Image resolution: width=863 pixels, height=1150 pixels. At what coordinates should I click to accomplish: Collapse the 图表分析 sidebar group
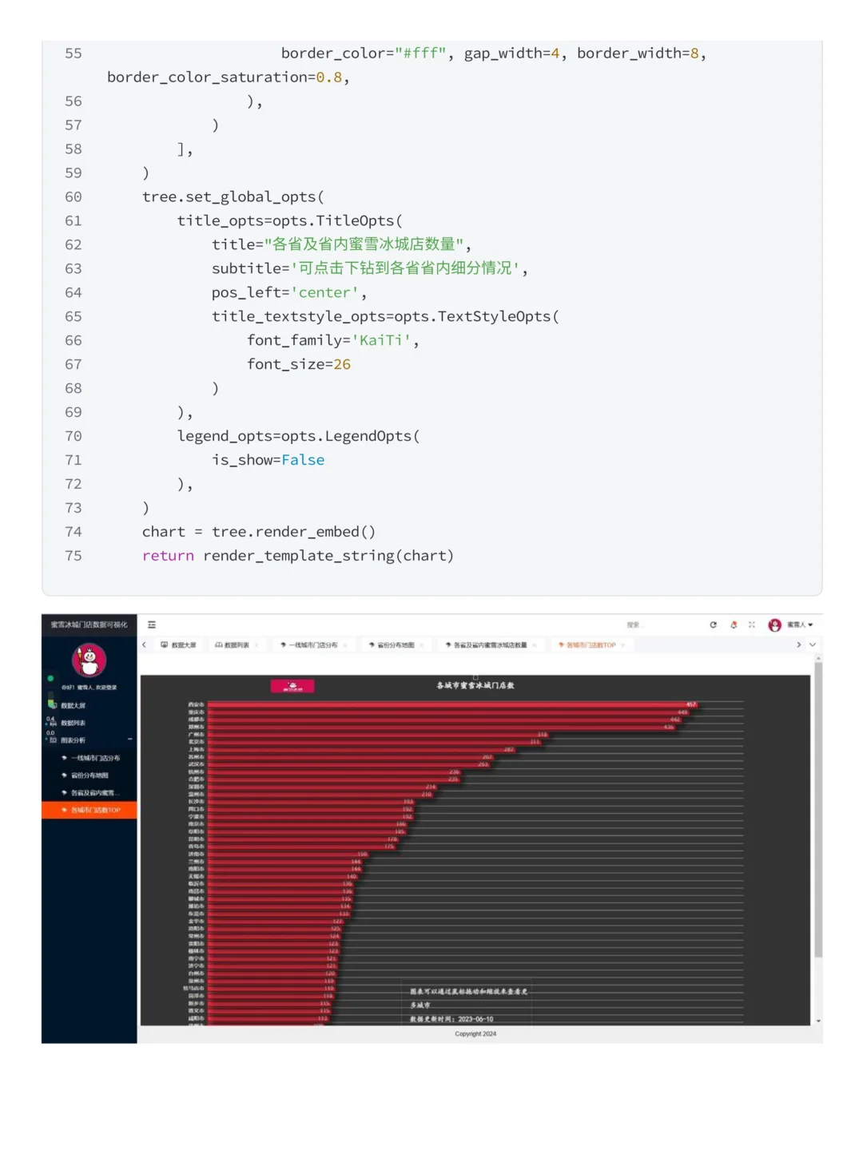89,740
